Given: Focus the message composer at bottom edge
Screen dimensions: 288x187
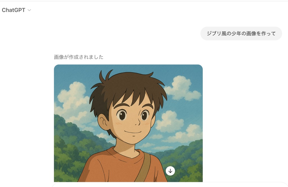Looking at the screenshot, I should click(x=170, y=185).
